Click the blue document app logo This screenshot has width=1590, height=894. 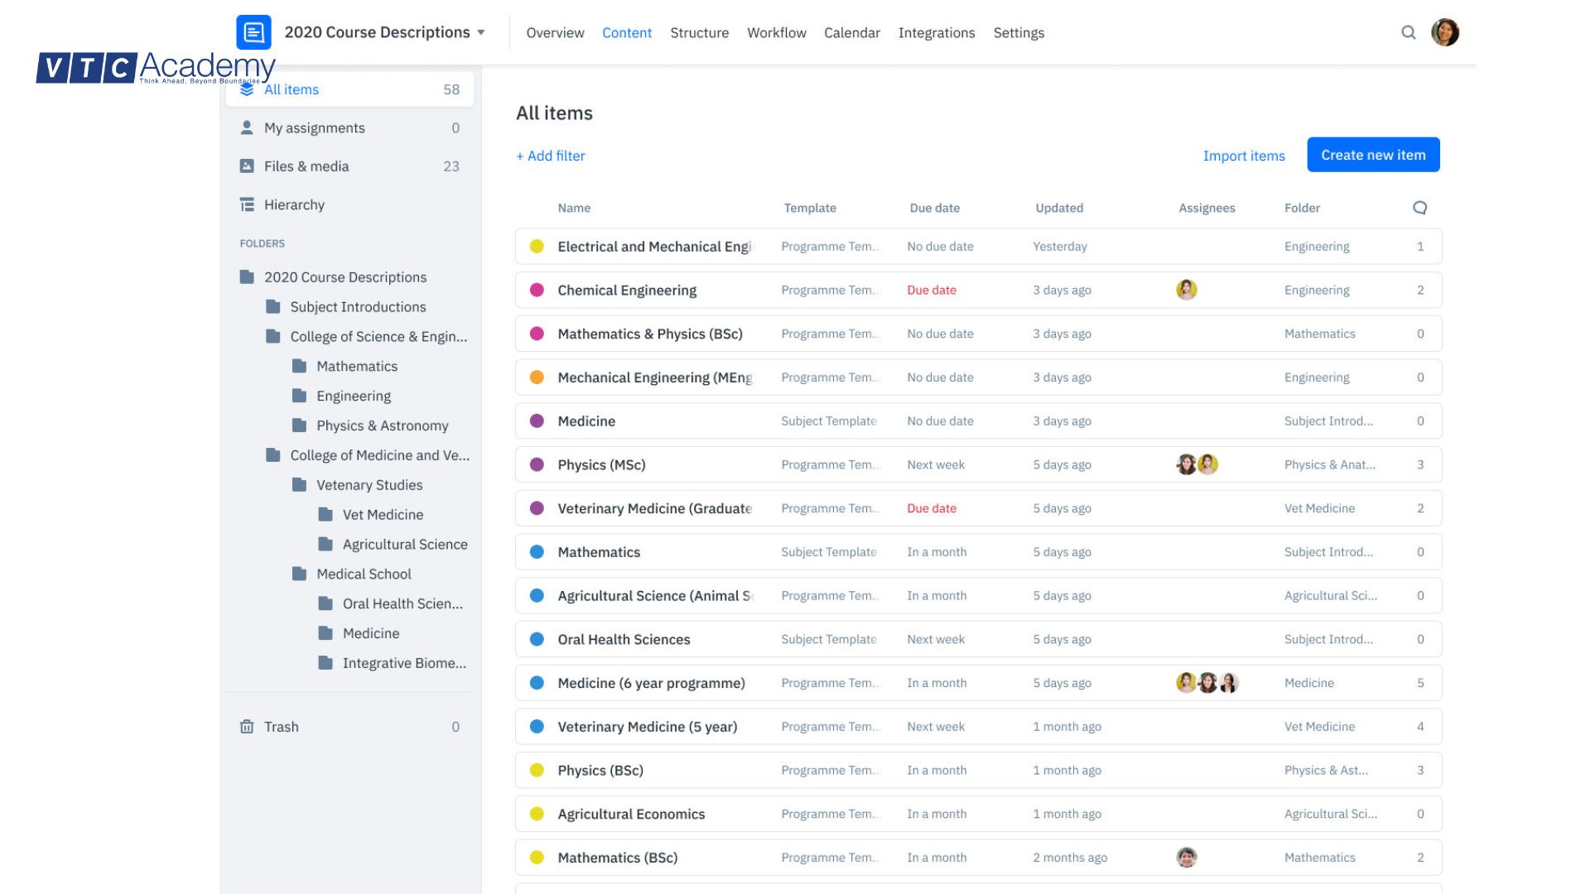point(253,32)
